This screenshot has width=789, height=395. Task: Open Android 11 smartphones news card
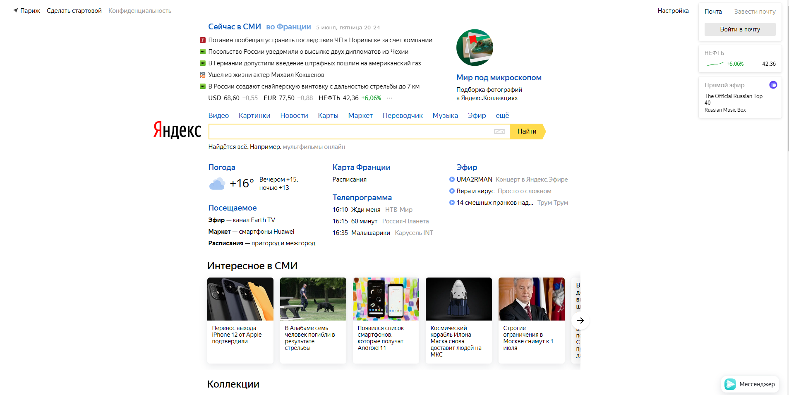coord(386,321)
